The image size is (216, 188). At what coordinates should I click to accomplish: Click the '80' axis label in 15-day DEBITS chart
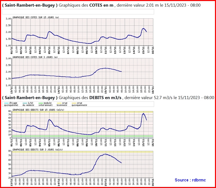tap(10, 111)
